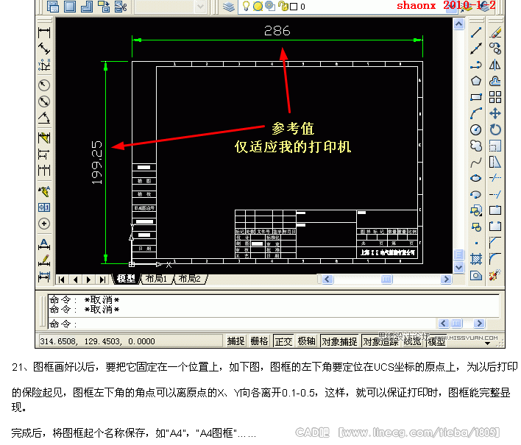Select the Explode modify tool

click(495, 275)
